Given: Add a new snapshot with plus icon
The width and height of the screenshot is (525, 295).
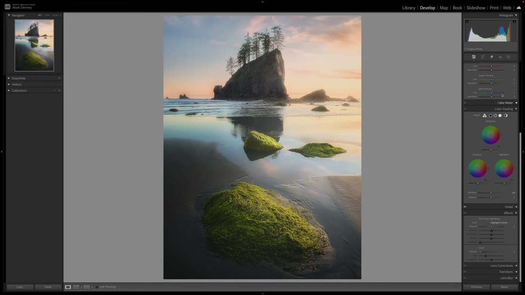Looking at the screenshot, I should click(x=59, y=78).
